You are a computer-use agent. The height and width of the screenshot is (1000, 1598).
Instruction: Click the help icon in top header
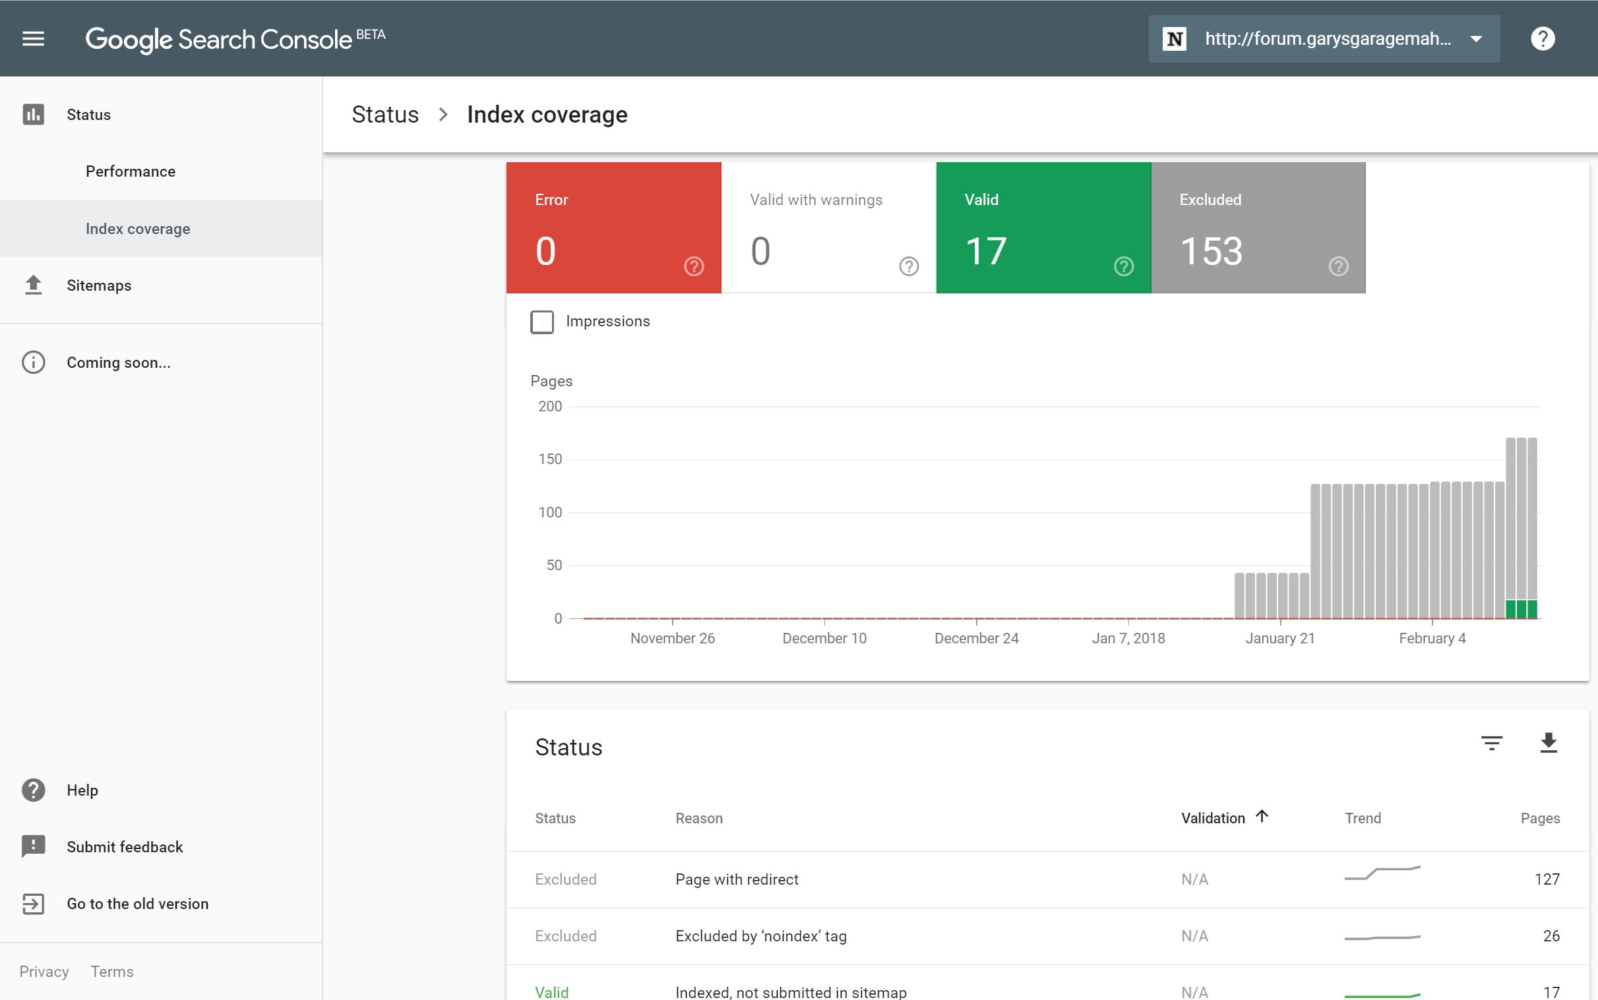[x=1542, y=38]
